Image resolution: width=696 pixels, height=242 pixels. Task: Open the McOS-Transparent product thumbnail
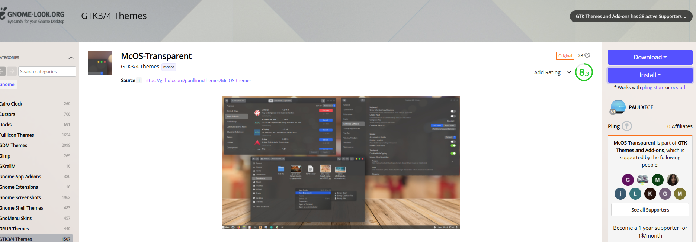(x=100, y=63)
